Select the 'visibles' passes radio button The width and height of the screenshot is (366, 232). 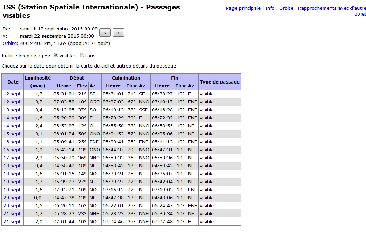pos(56,55)
